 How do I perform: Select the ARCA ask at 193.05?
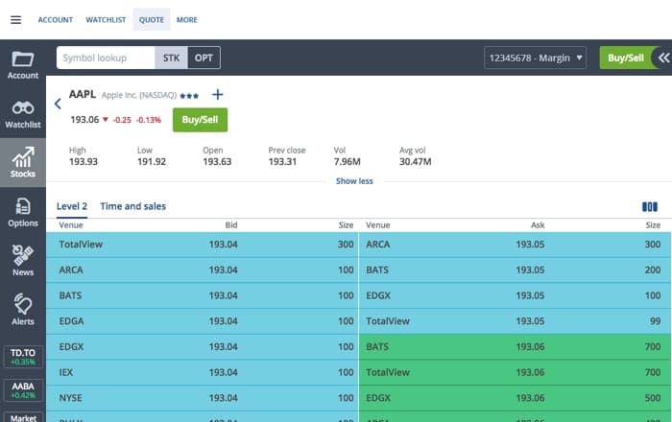click(x=515, y=245)
